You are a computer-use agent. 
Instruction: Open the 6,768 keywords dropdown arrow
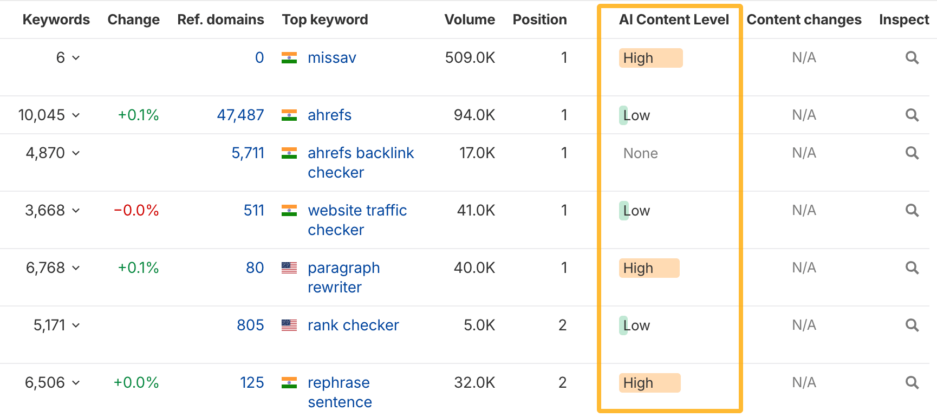(x=76, y=268)
